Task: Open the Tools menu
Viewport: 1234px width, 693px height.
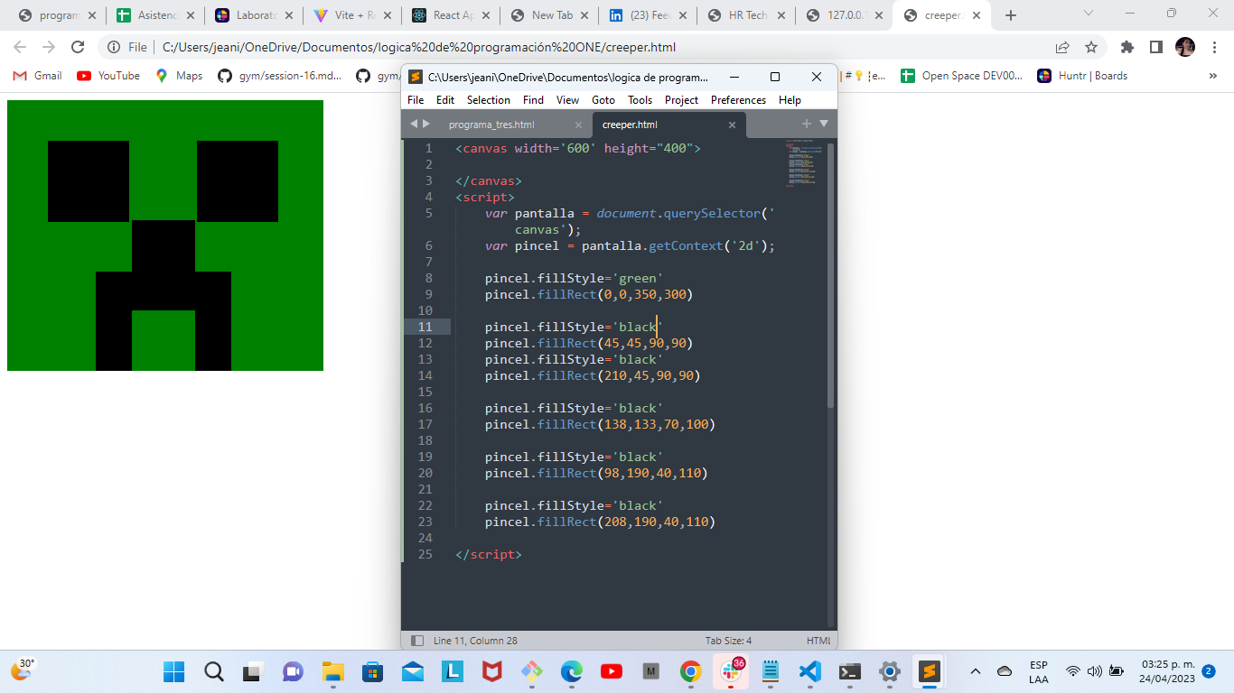Action: coord(640,100)
